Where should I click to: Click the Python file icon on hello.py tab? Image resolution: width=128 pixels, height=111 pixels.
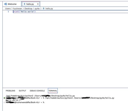click(25, 4)
